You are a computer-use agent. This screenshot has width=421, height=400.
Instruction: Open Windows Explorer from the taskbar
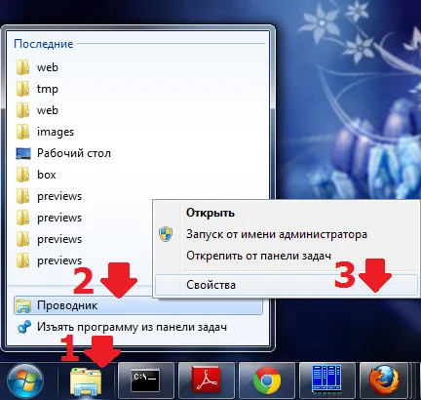86,380
